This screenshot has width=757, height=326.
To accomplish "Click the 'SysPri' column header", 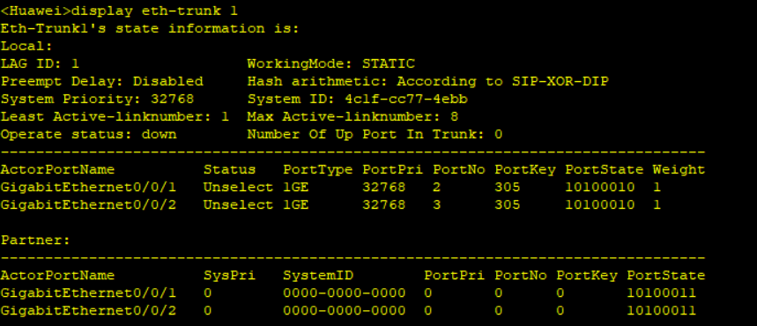I will pyautogui.click(x=229, y=275).
